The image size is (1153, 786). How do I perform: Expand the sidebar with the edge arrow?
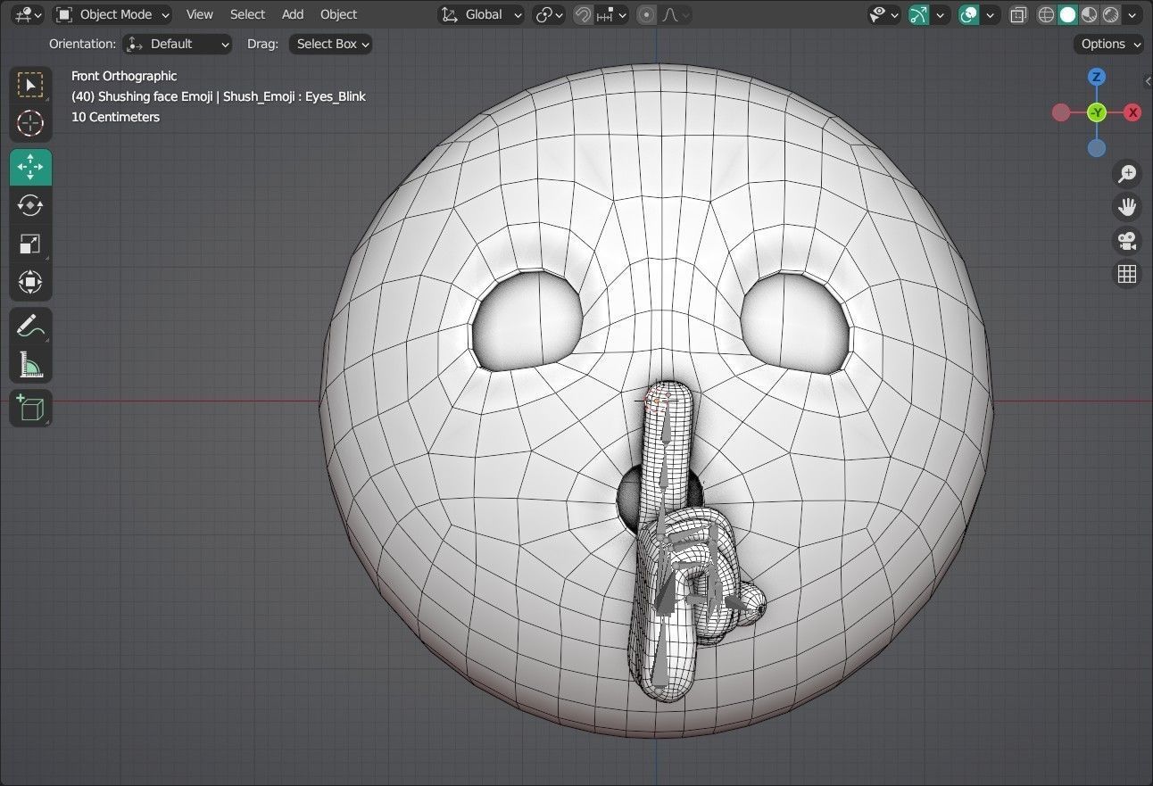click(x=1148, y=81)
